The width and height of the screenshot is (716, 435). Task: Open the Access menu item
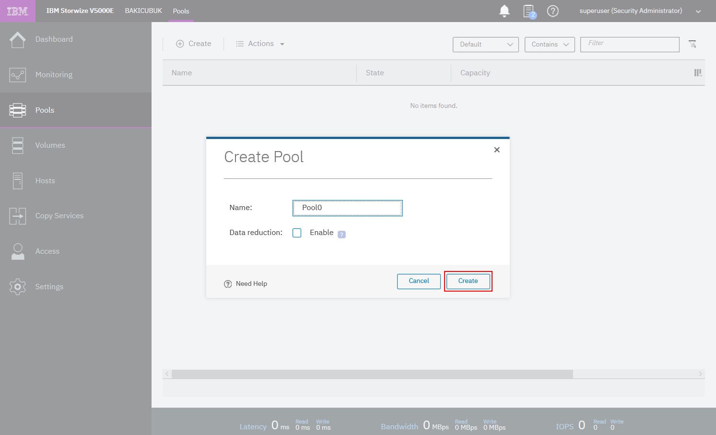76,251
